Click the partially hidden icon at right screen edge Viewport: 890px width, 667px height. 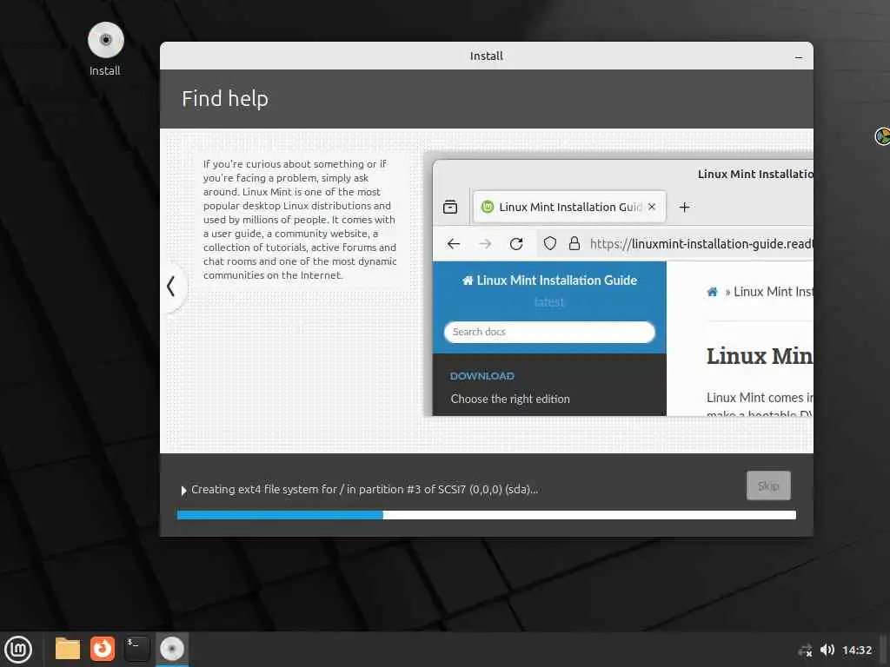(882, 136)
